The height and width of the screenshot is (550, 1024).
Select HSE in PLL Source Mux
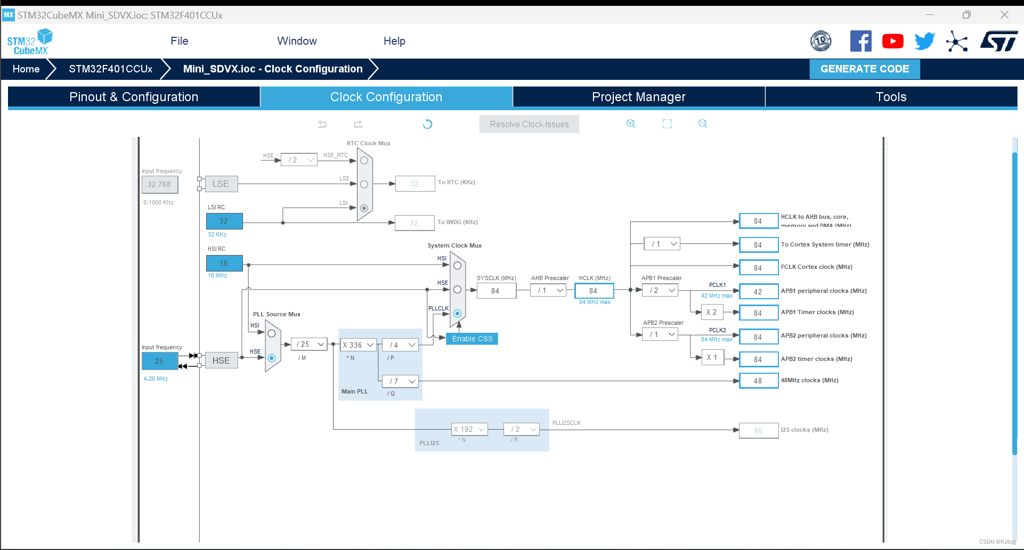tap(271, 358)
